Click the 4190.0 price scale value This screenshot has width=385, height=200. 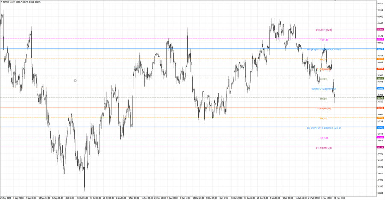(x=380, y=16)
